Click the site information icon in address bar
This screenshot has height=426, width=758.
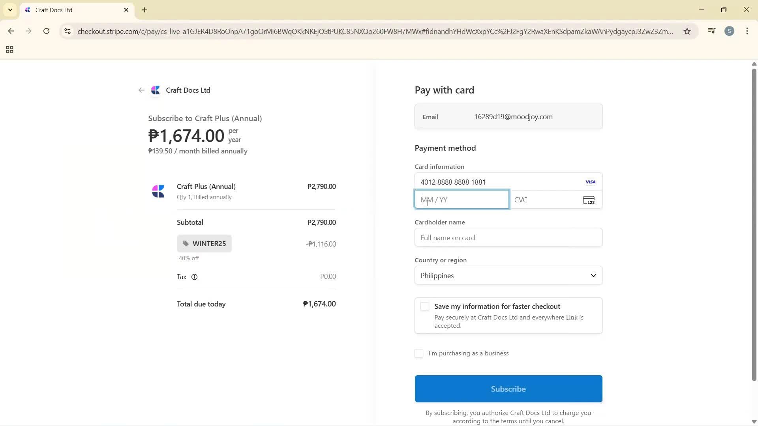pos(67,31)
